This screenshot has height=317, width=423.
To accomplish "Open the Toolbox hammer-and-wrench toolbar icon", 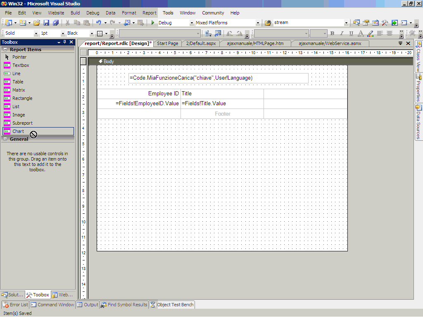I will [385, 23].
